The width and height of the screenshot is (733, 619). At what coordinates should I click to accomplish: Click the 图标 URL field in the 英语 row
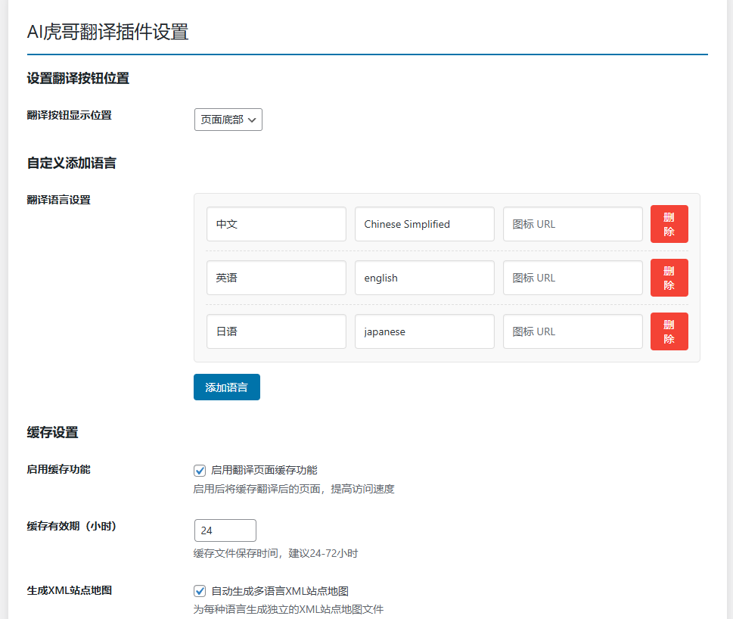(x=573, y=278)
